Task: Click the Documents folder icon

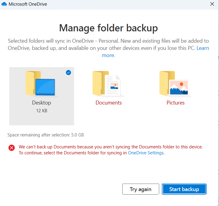Action: [108, 84]
